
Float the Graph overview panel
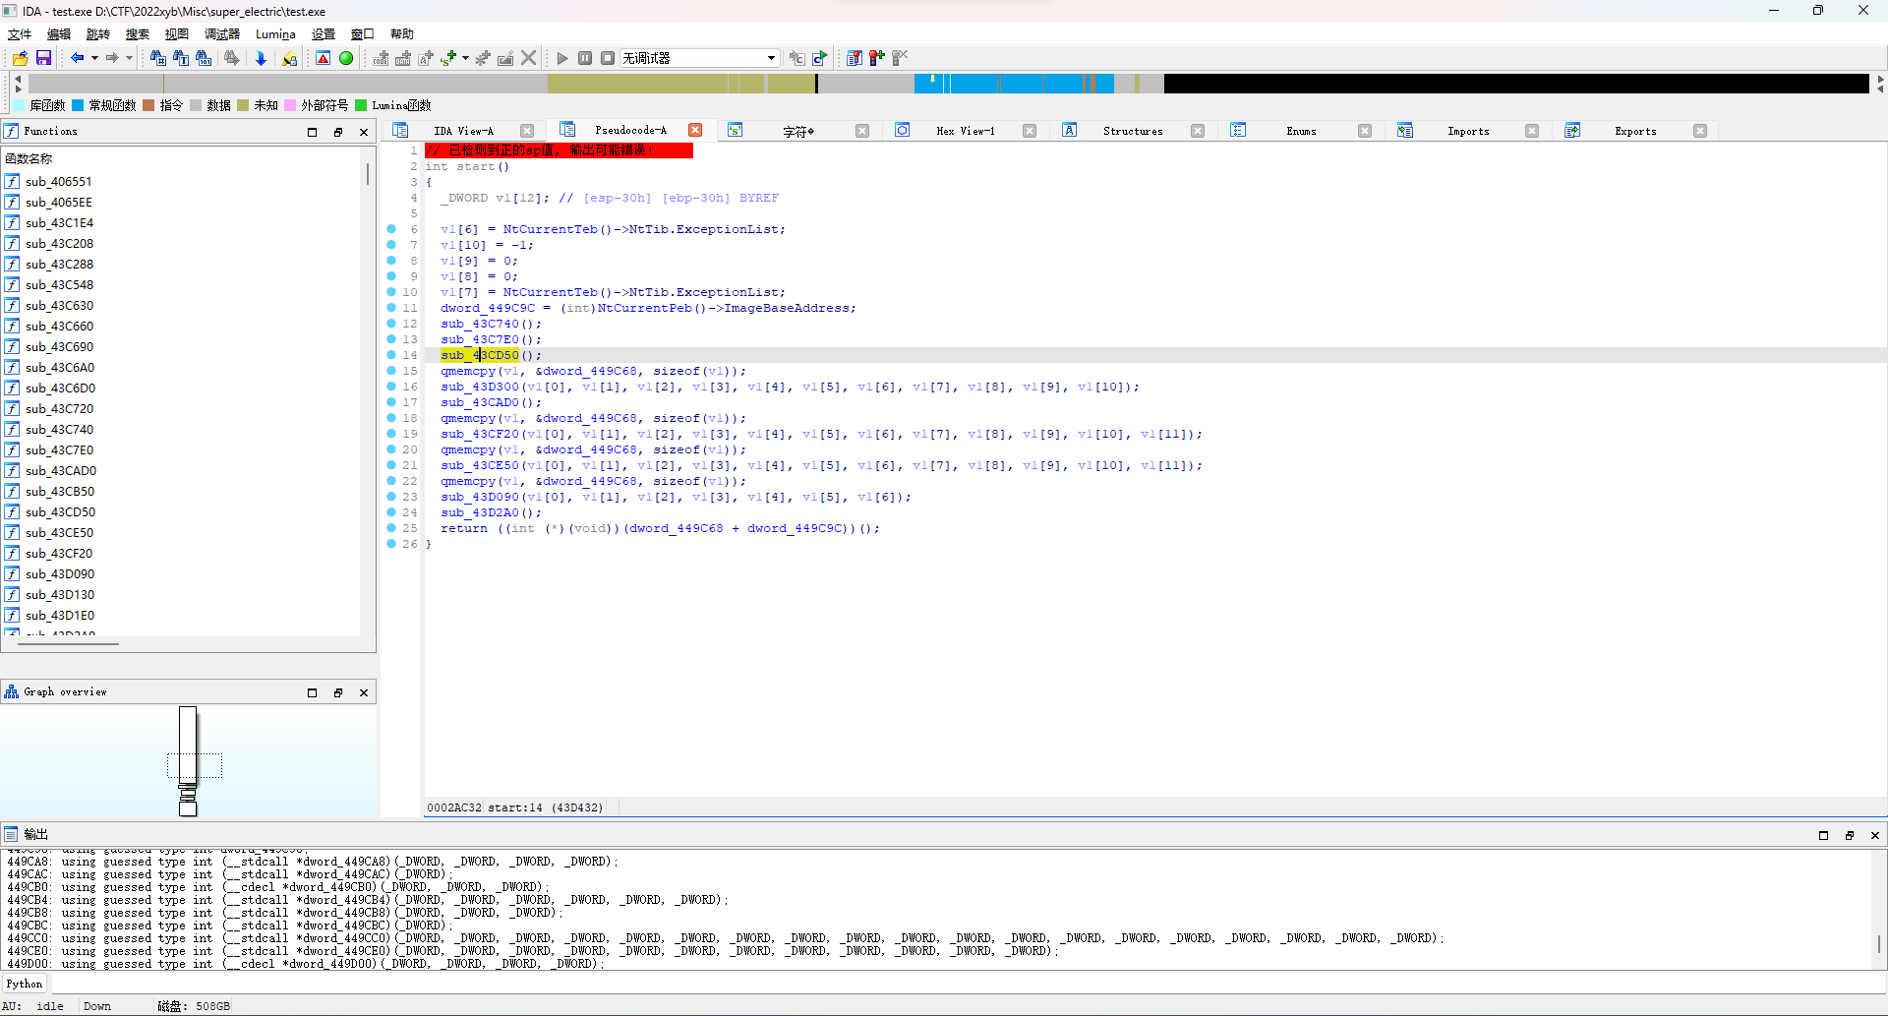(338, 692)
